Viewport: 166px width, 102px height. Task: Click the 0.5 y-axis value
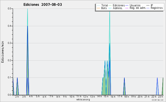9,9
